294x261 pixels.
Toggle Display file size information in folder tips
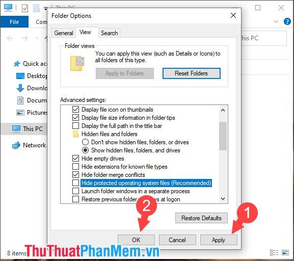coord(75,118)
